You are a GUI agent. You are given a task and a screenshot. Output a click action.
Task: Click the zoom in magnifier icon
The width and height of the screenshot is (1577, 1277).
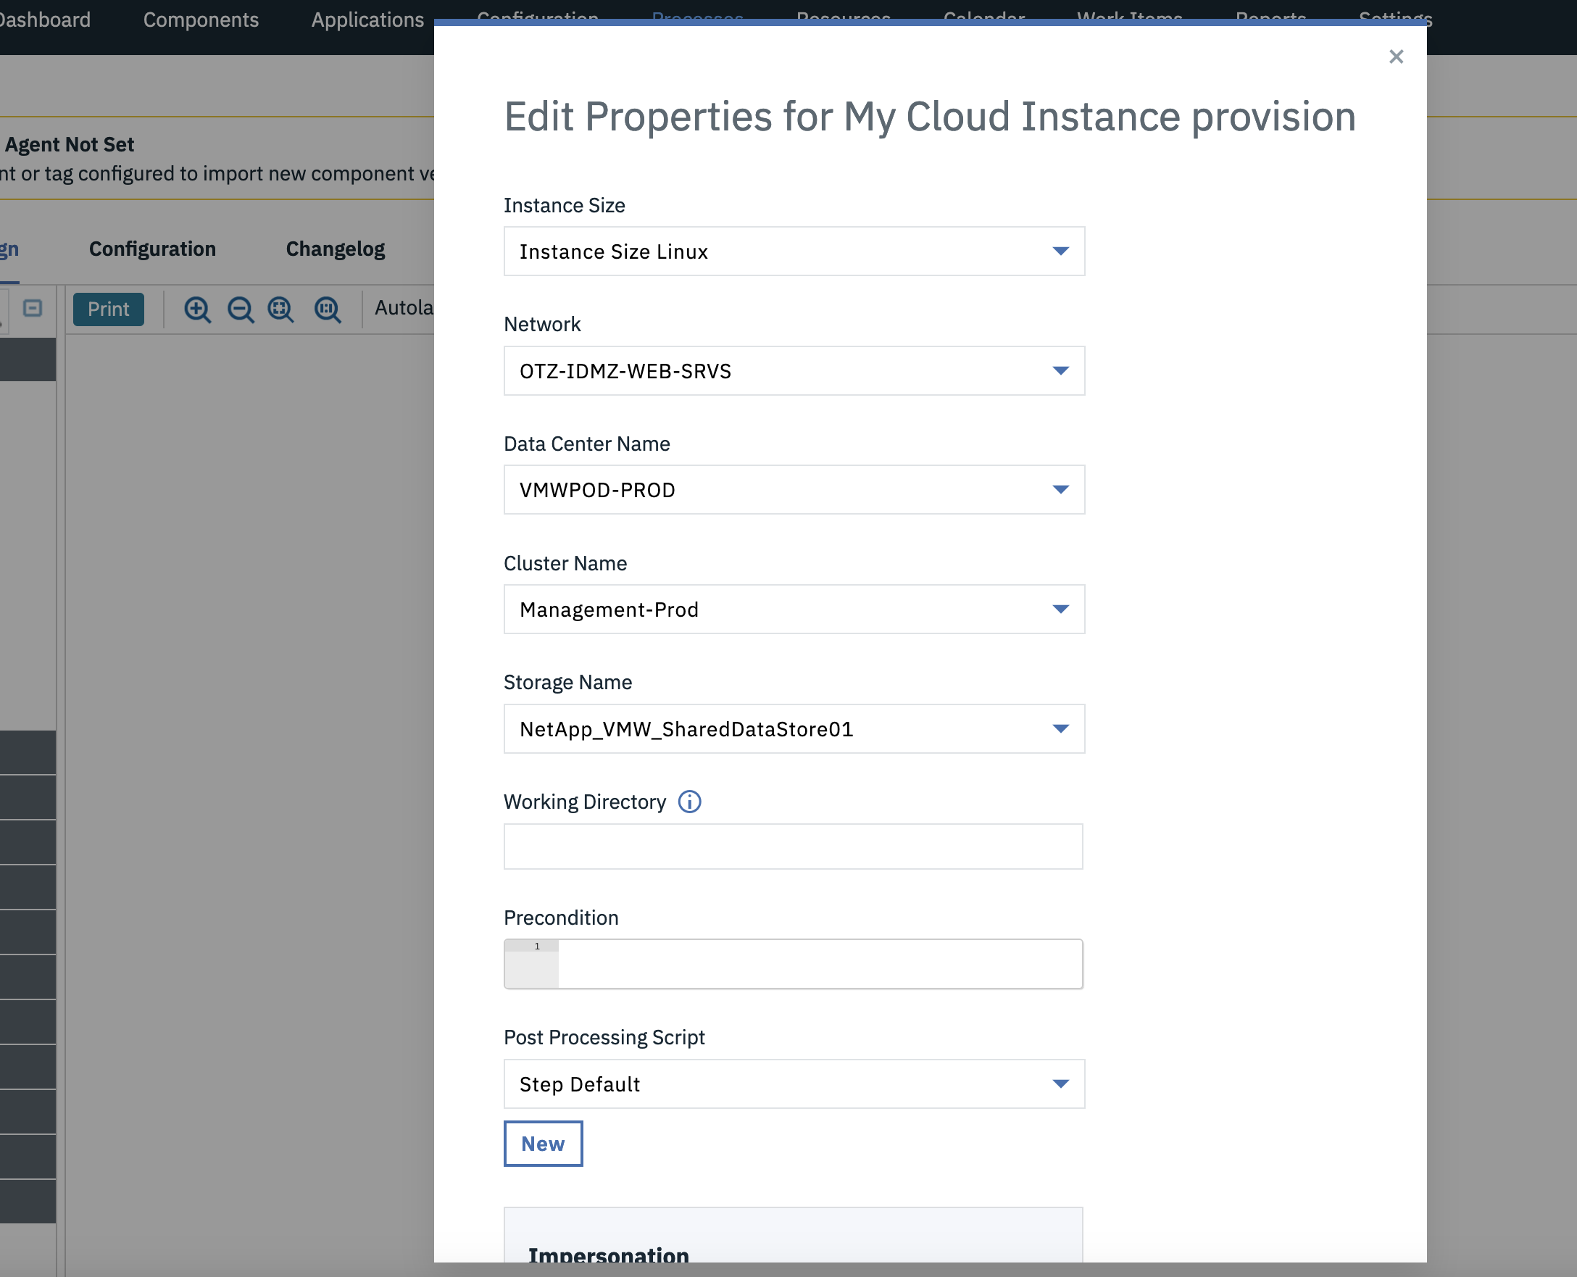point(196,309)
